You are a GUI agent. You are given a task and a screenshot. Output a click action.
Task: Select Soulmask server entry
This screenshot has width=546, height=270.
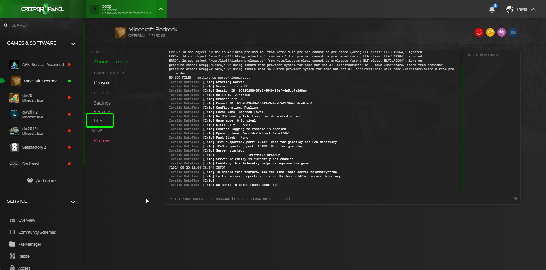31,164
